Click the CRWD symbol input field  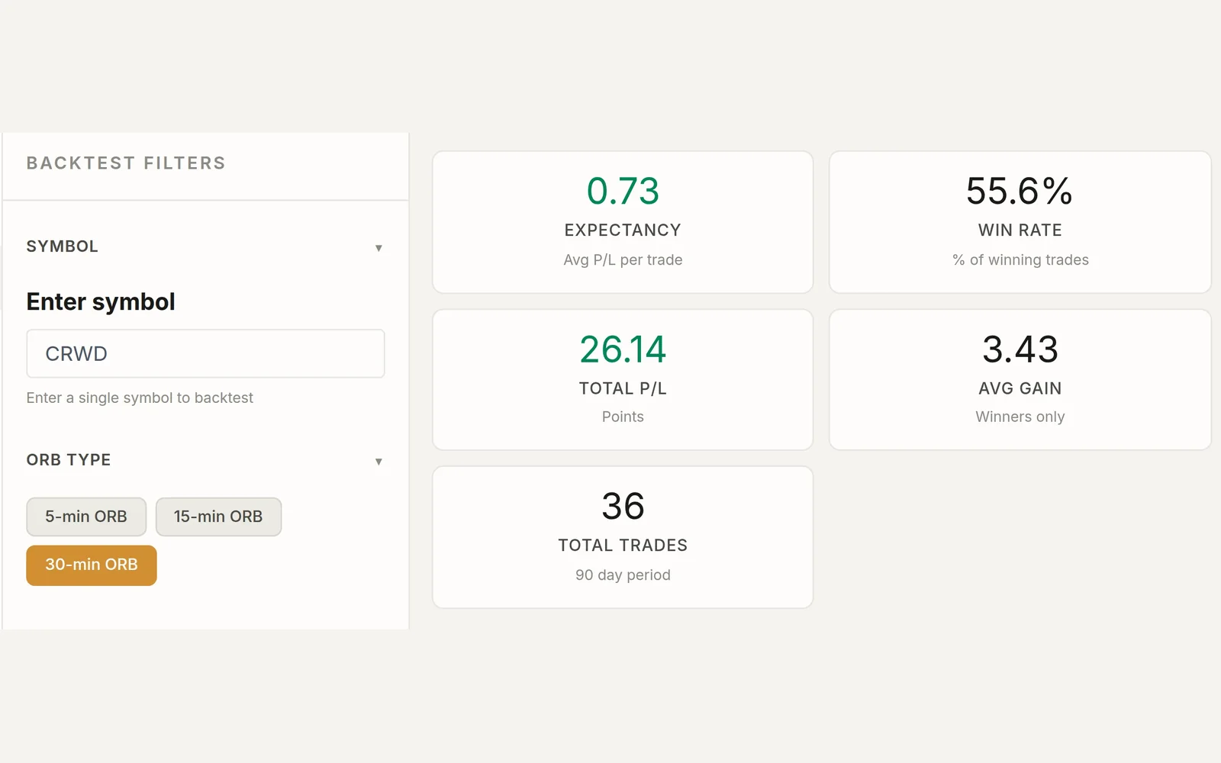(205, 353)
